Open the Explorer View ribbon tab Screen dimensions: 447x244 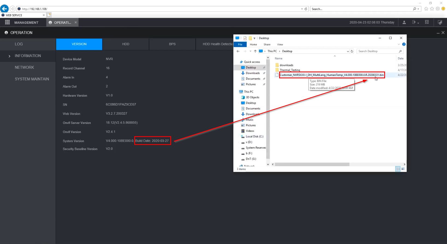[x=280, y=44]
